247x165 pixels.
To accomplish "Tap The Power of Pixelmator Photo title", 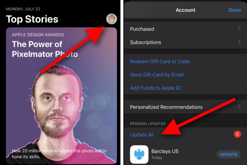I will (45, 49).
